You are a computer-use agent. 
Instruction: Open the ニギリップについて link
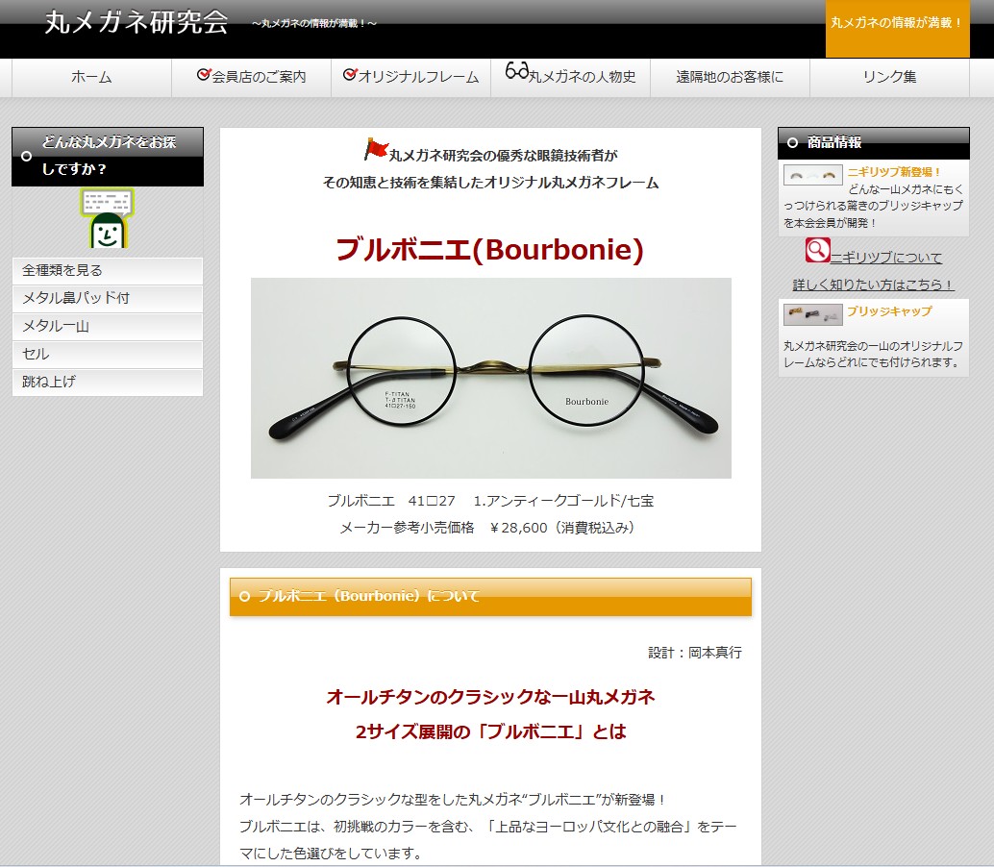[885, 258]
